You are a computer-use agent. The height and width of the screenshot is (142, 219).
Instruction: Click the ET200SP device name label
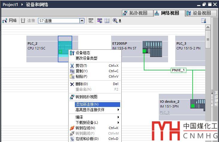tap(120, 43)
